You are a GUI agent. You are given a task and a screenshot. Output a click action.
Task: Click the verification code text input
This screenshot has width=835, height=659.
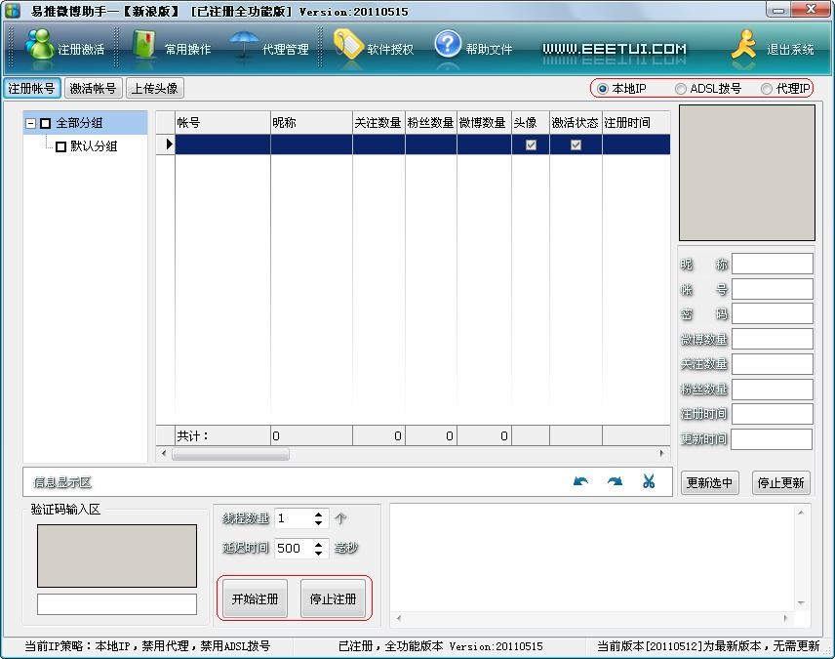click(117, 604)
